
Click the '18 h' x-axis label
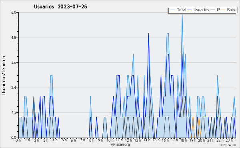[x=184, y=140]
